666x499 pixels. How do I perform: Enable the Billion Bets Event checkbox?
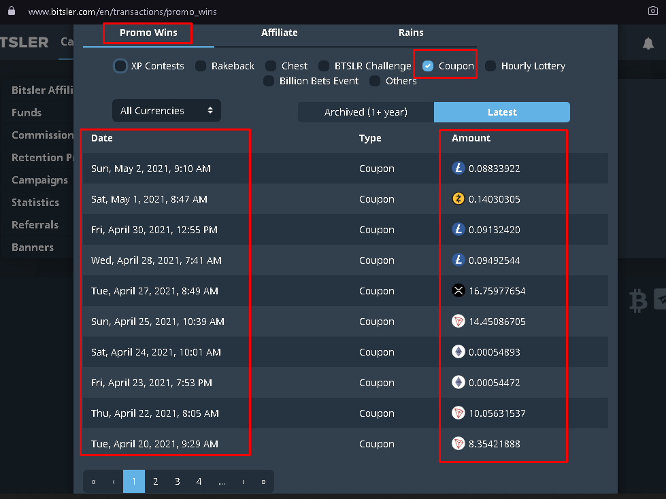[269, 81]
